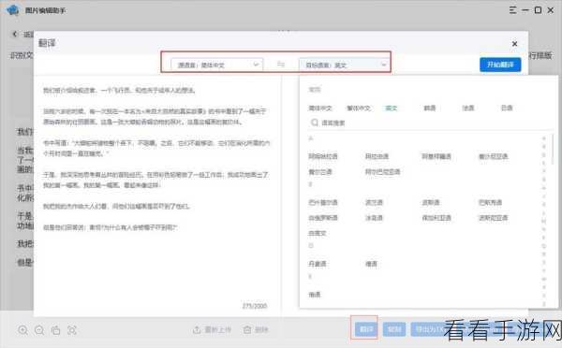Choose 波兰语 in the language list
This screenshot has height=348, width=562.
(x=374, y=202)
